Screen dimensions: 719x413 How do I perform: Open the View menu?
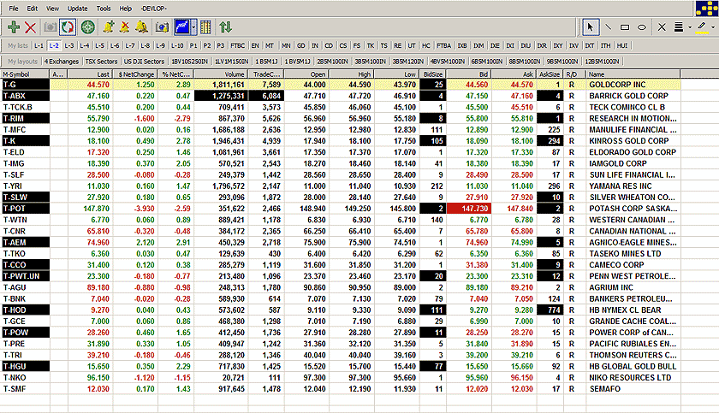(52, 9)
